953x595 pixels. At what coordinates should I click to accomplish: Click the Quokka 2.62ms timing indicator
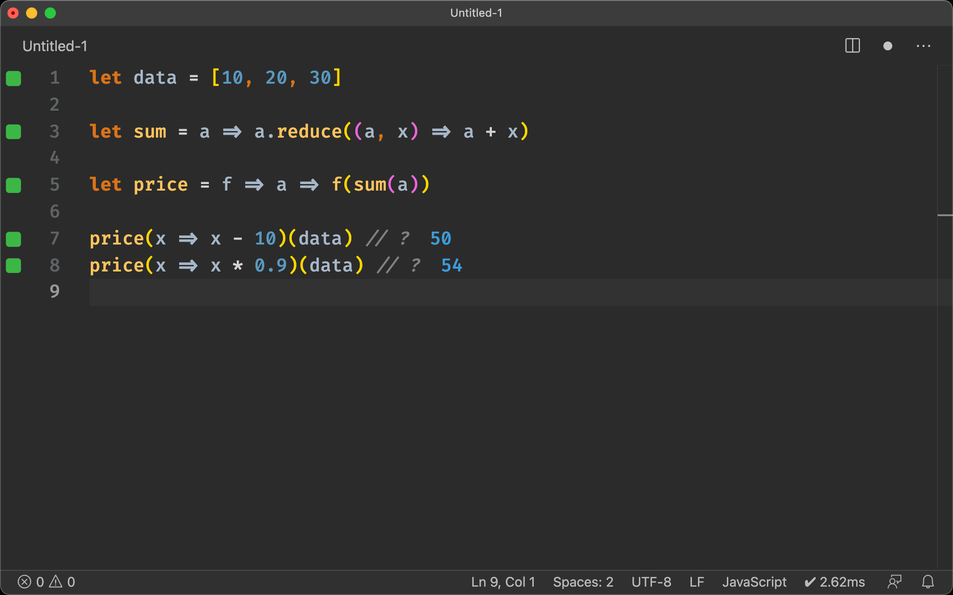coord(835,582)
